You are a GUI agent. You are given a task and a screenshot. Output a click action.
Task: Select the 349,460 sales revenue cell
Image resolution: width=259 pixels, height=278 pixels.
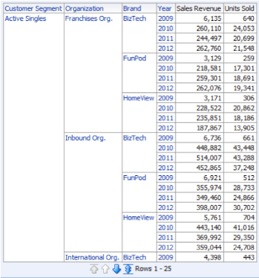click(200, 198)
